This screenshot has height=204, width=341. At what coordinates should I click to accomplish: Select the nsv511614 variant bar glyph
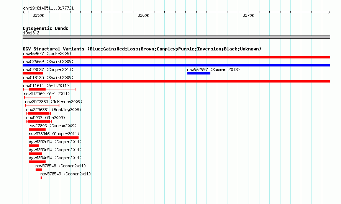(49, 89)
